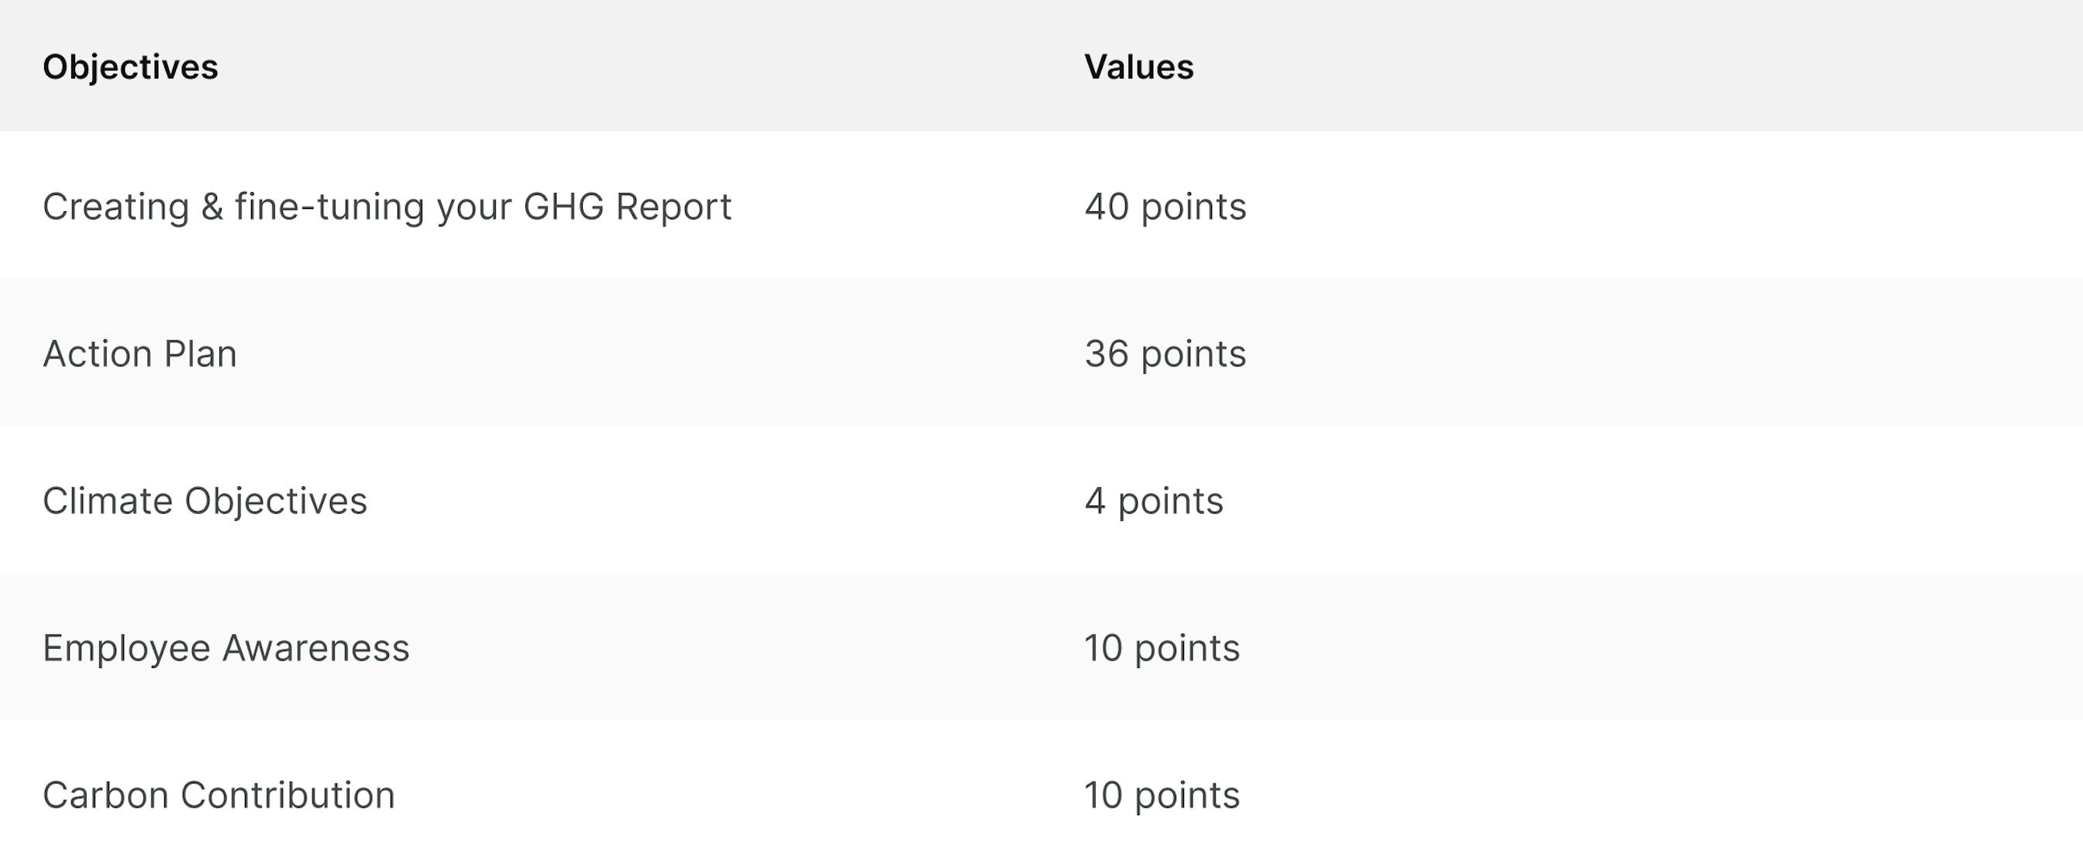Click the Action Plan objective
The height and width of the screenshot is (867, 2083).
point(139,354)
